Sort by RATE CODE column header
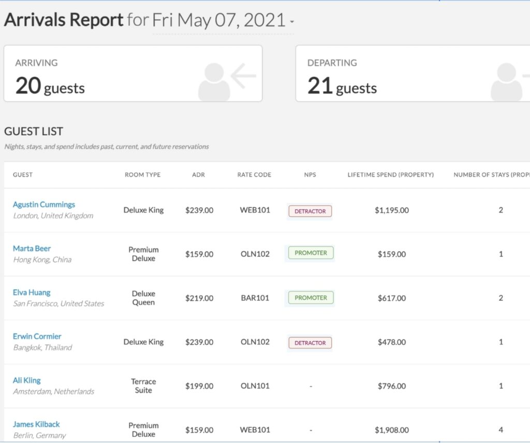Screen dimensions: 530x443 (x=254, y=175)
